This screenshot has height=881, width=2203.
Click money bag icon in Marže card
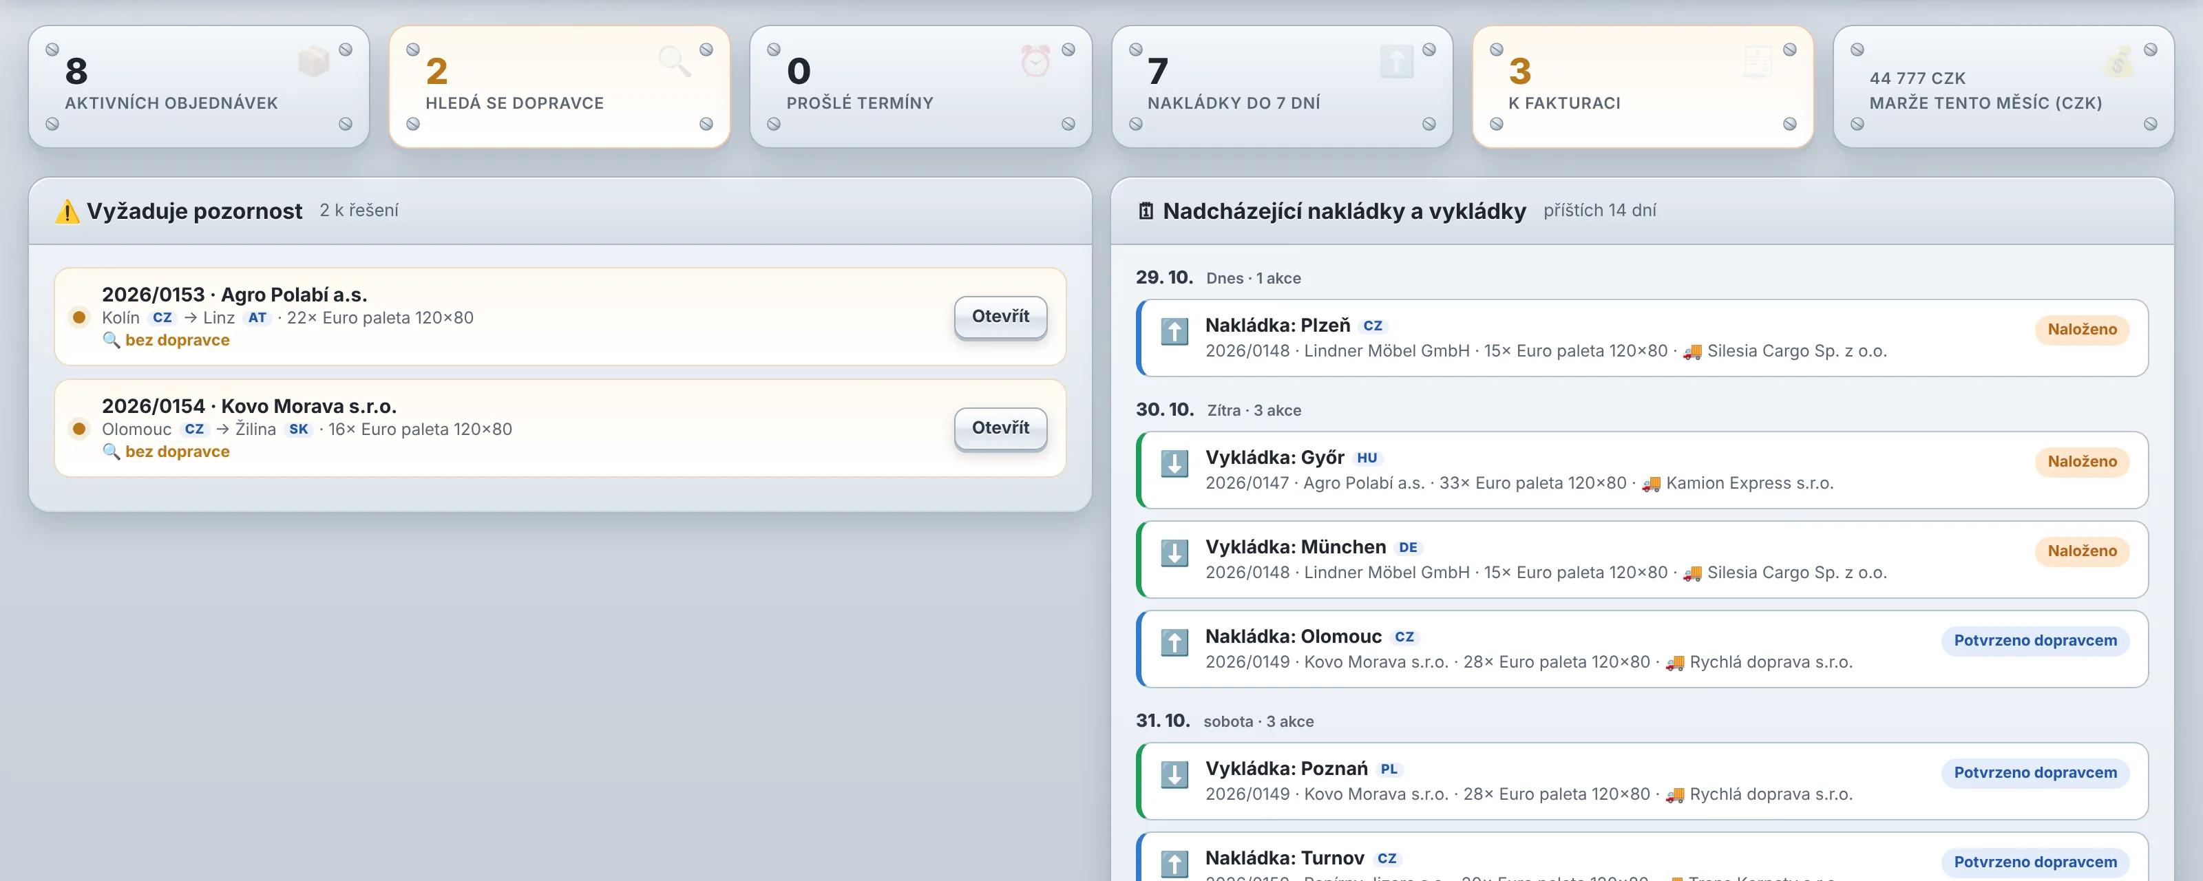(x=2118, y=61)
